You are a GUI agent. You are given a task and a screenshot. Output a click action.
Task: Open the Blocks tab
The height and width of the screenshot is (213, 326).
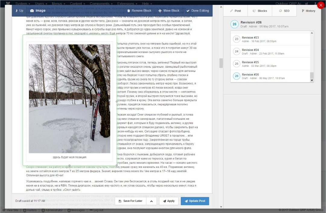260,11
